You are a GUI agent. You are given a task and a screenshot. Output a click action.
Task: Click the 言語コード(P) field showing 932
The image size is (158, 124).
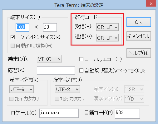click(127, 114)
